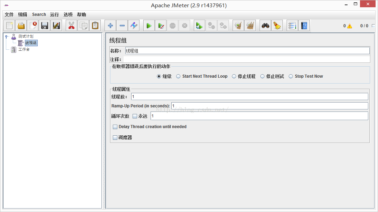
Task: Cut the selection with the scissors icon
Action: (72, 26)
